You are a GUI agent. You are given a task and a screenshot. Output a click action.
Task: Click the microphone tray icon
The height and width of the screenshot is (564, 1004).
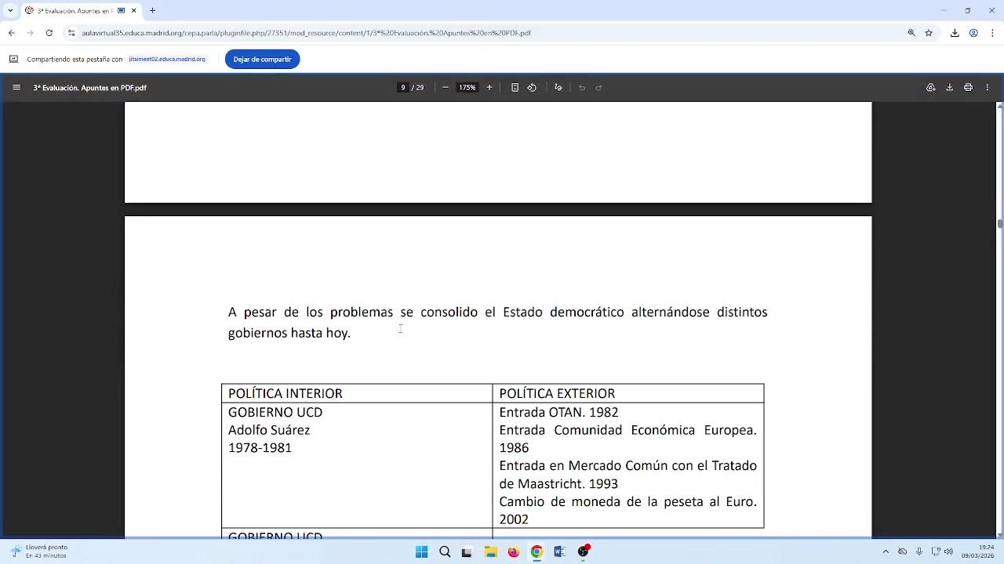click(919, 551)
